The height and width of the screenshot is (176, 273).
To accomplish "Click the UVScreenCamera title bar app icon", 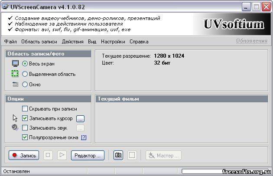I will coord(5,7).
